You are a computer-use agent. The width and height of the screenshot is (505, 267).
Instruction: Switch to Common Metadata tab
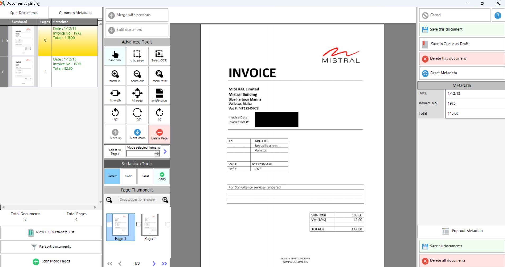[x=75, y=13]
